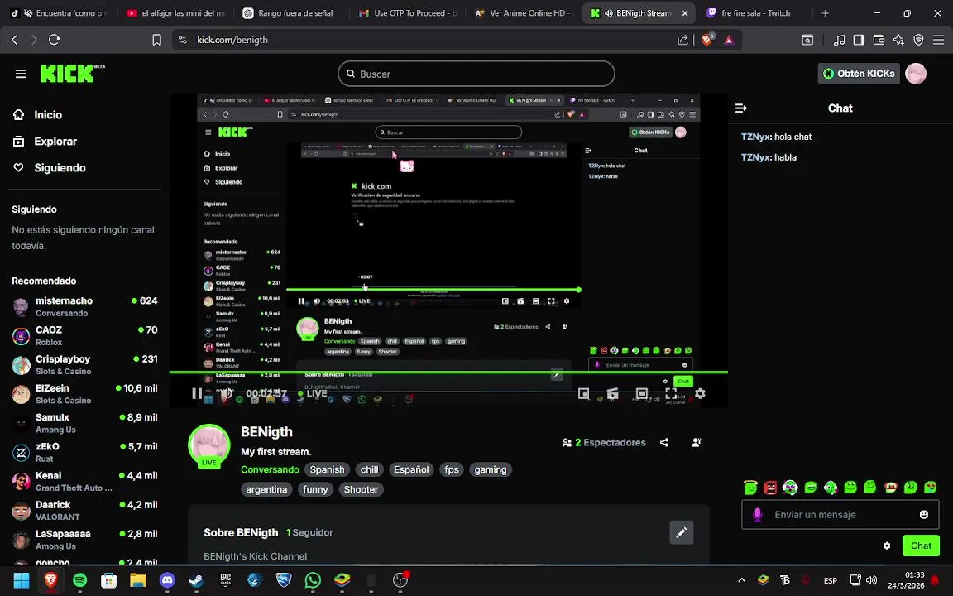Open Discord from the taskbar
953x596 pixels.
pos(167,580)
